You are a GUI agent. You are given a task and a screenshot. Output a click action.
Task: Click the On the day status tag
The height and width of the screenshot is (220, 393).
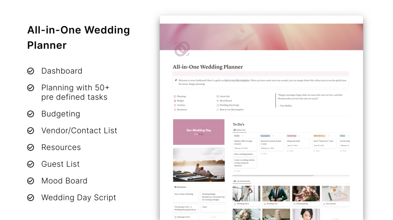pos(291,136)
